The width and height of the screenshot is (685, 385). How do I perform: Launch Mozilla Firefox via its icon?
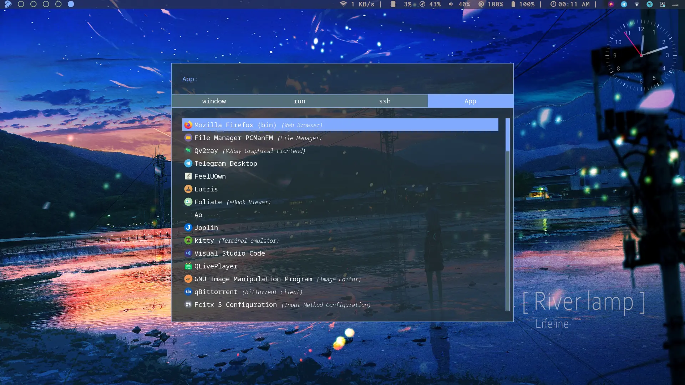tap(188, 125)
